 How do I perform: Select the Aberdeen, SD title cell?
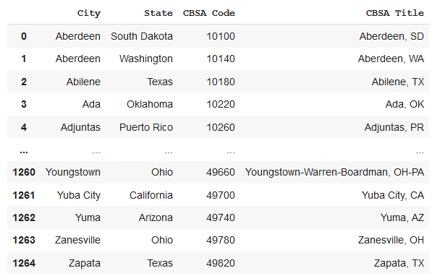(391, 36)
